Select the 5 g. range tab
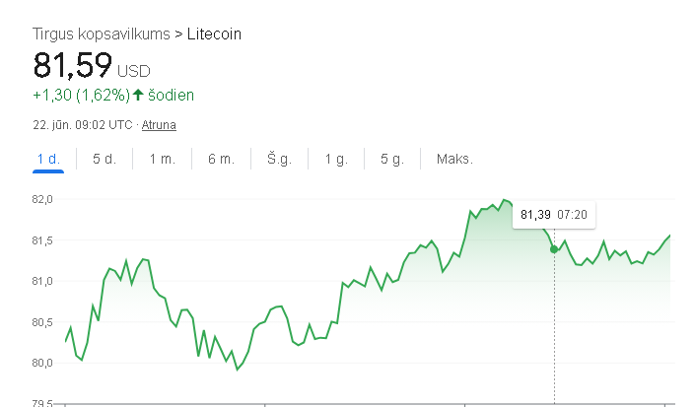 [392, 159]
